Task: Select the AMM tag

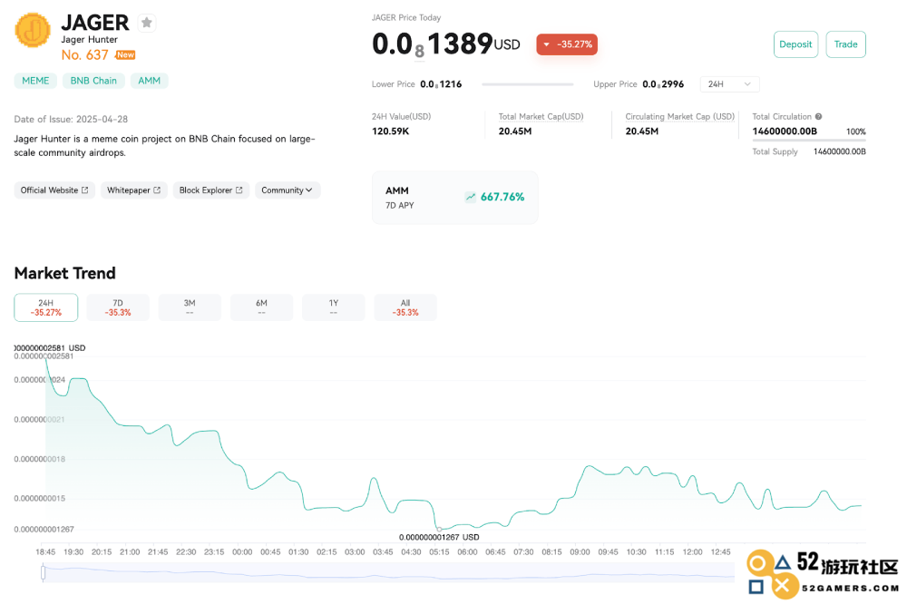Action: pos(150,81)
